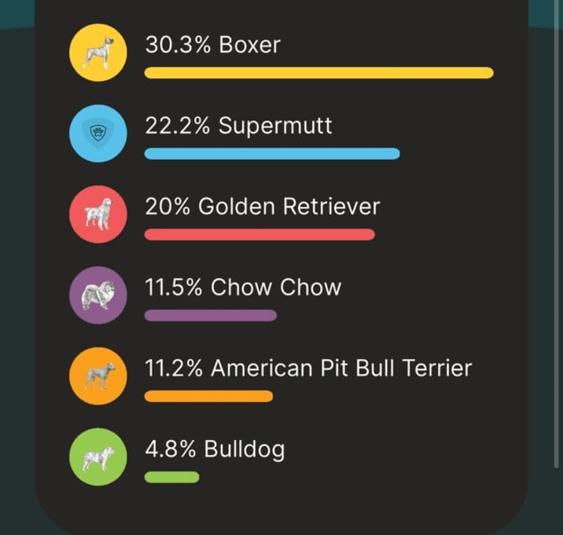Screen dimensions: 563x535
Task: Tap the green Bulldog breed icon
Action: pos(98,456)
